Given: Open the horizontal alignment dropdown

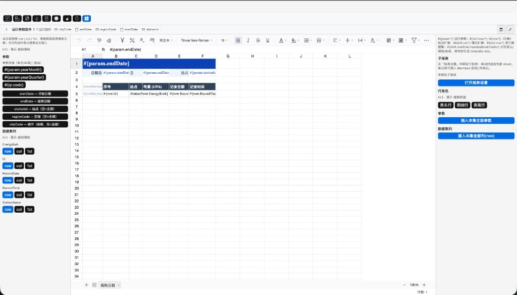Looking at the screenshot, I should pyautogui.click(x=336, y=40).
